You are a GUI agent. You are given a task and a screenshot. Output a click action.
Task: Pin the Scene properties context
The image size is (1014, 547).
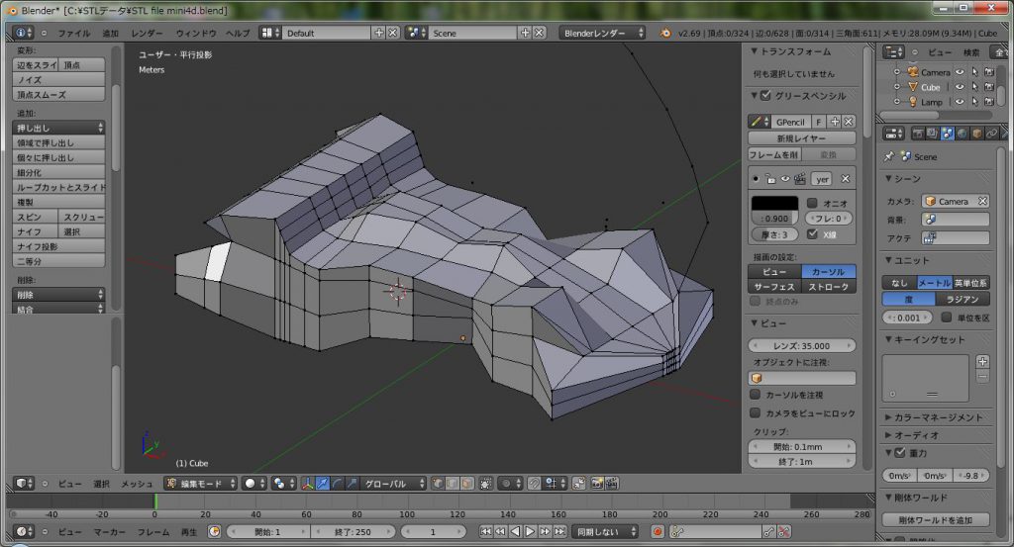(889, 156)
